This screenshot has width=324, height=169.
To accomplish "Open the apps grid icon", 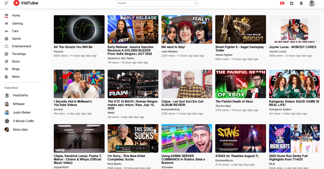I will tap(292, 3).
